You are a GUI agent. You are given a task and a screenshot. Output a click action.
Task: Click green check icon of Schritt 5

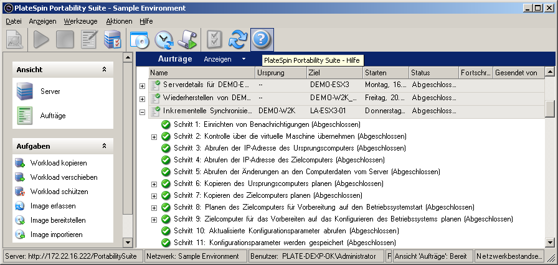(x=166, y=172)
